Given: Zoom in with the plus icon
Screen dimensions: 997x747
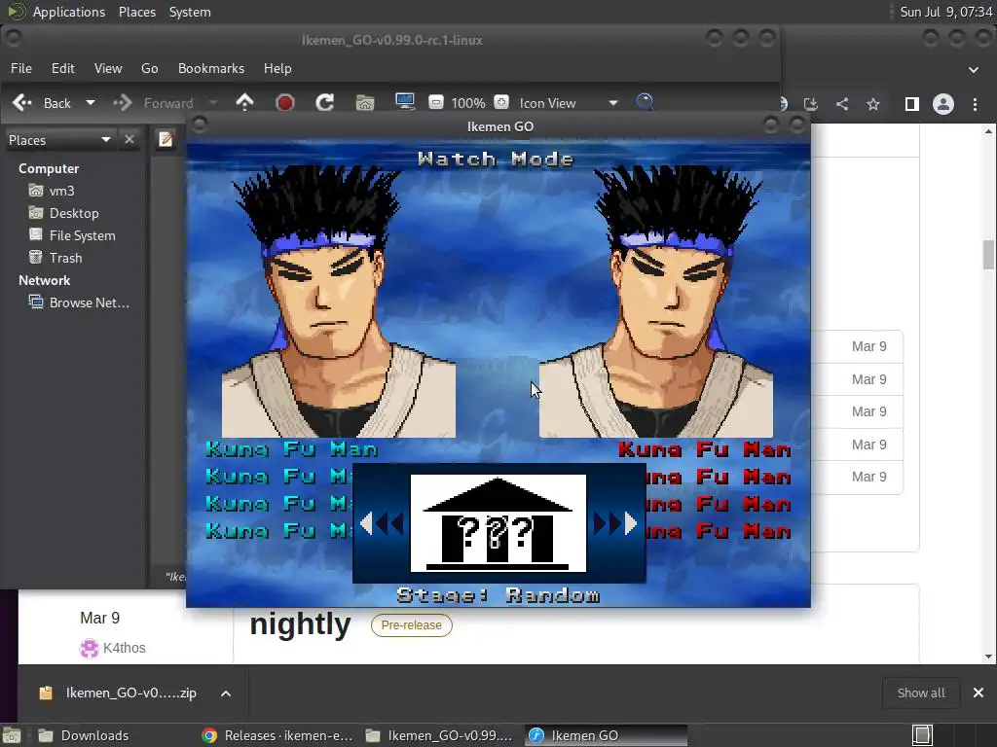Looking at the screenshot, I should click(501, 102).
